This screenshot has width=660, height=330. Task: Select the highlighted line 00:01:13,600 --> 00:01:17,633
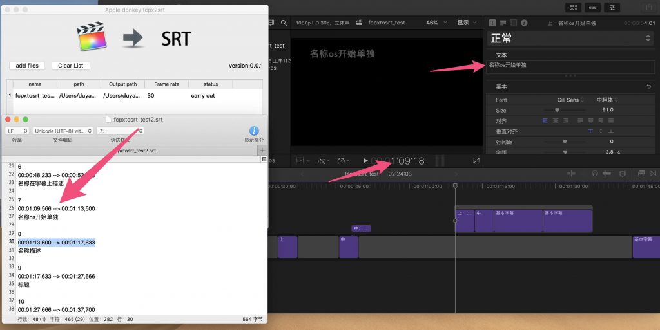point(57,243)
